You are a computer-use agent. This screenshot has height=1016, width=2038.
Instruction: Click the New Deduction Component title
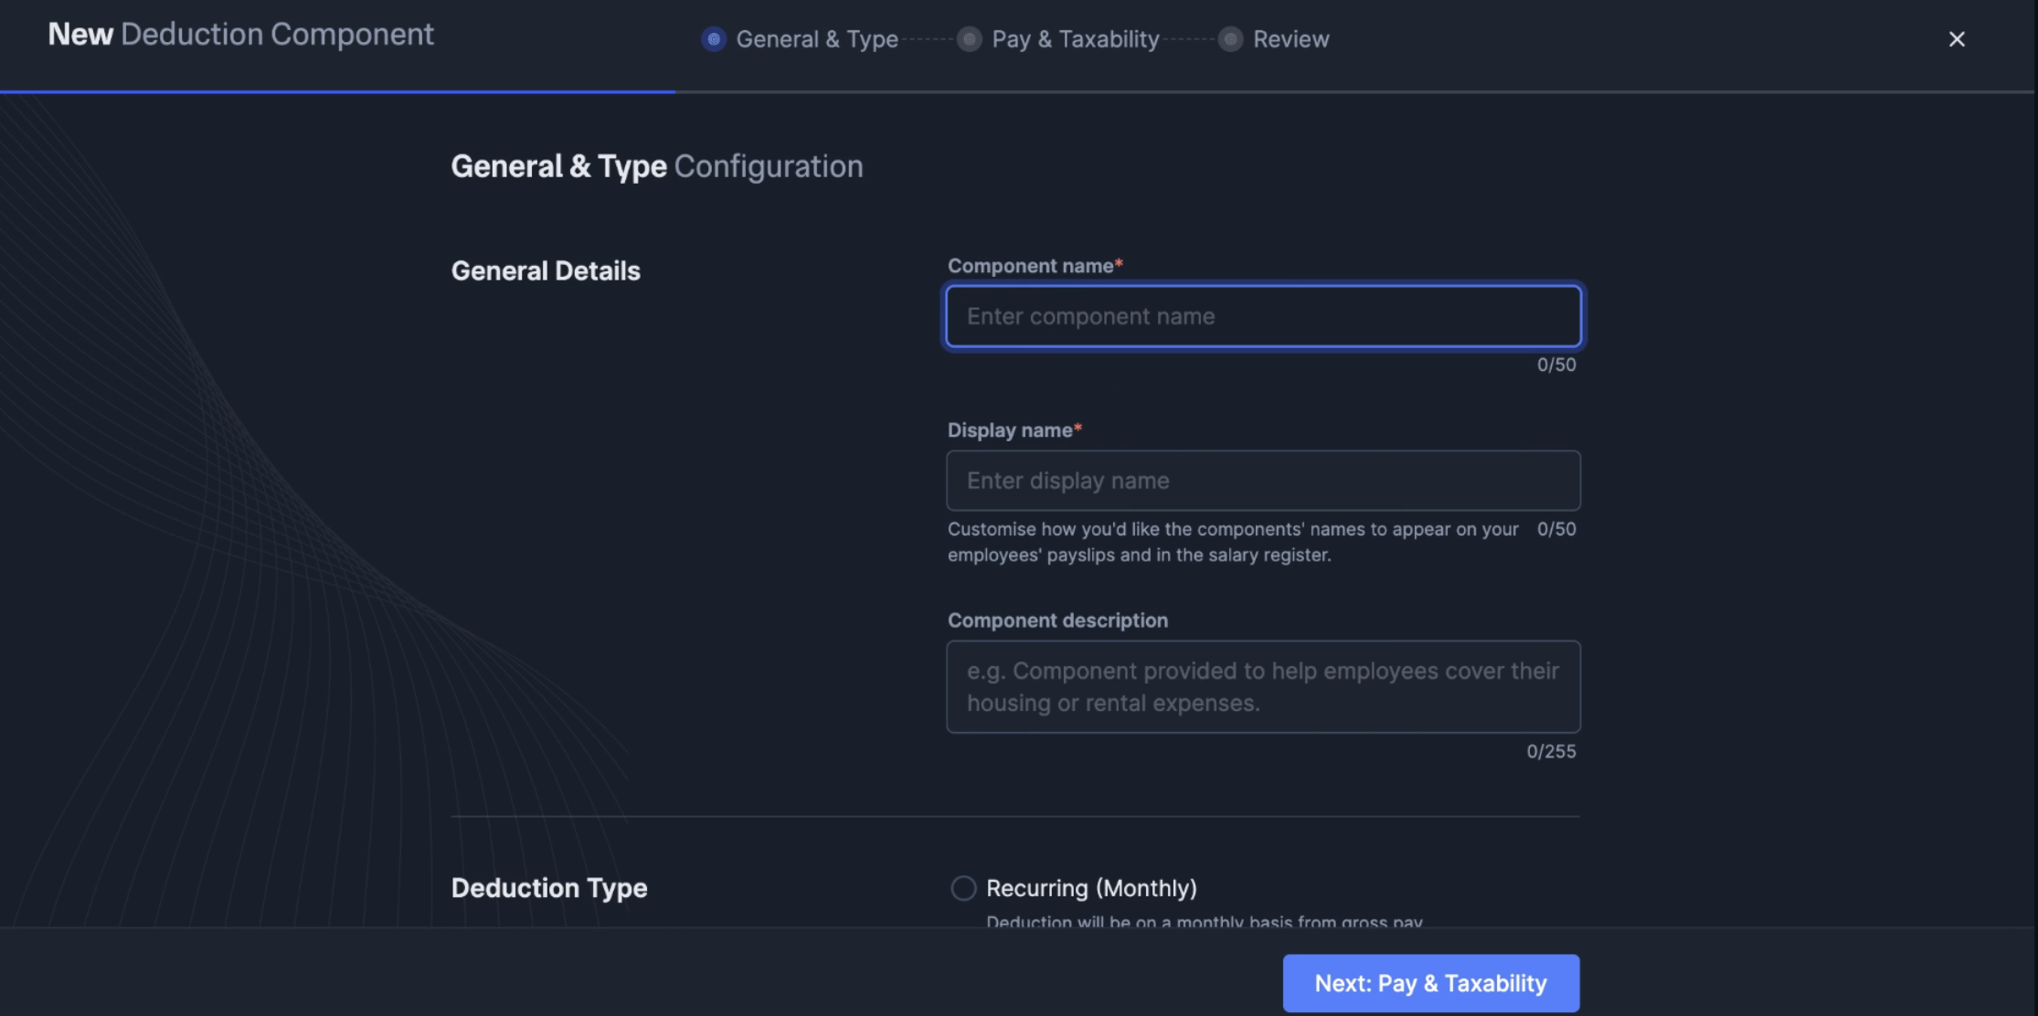(241, 35)
